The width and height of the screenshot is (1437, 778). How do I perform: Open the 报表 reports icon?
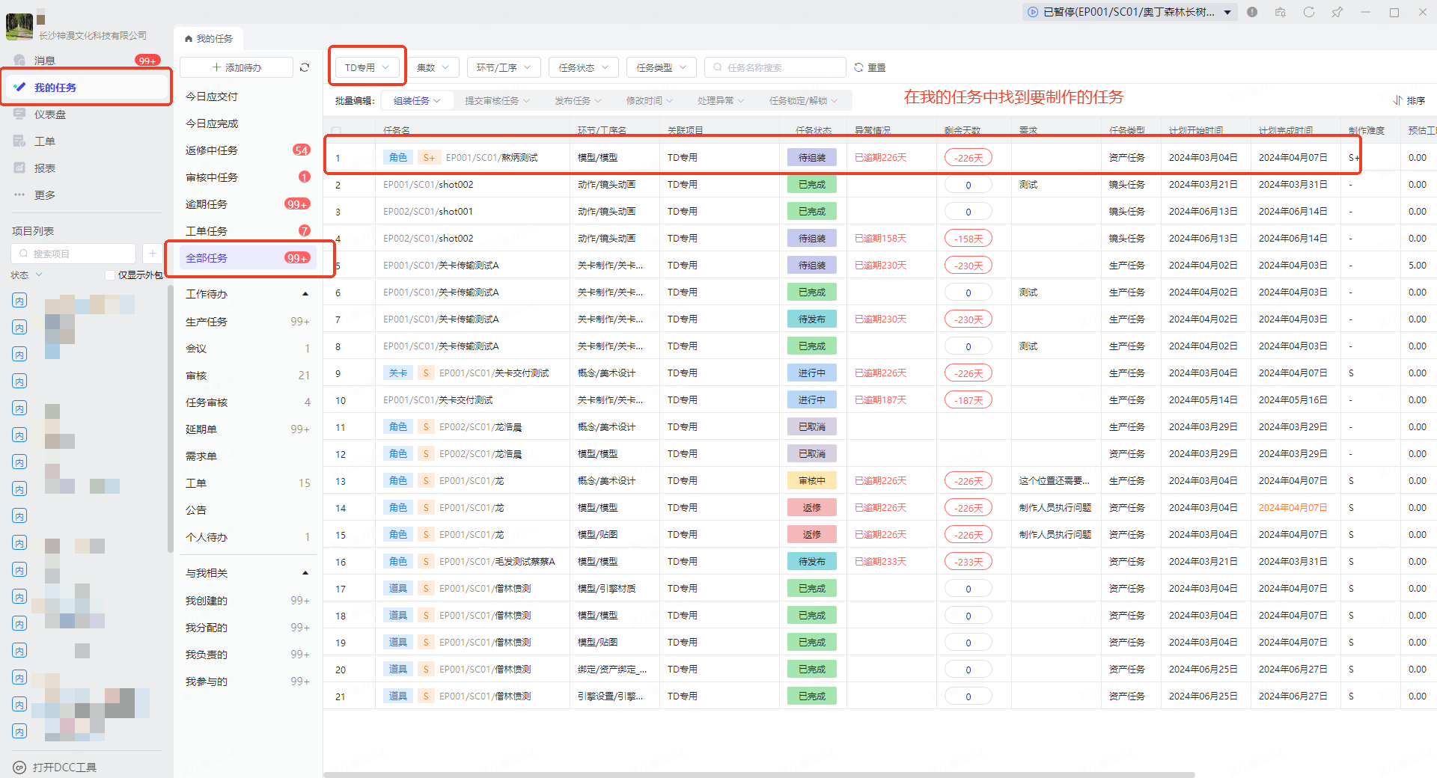[19, 168]
